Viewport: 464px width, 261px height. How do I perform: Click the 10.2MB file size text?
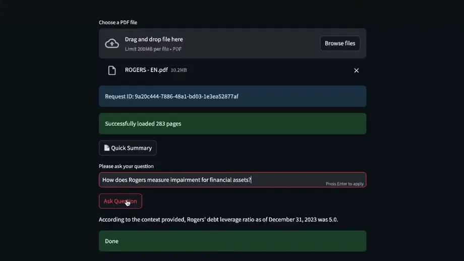(x=179, y=70)
